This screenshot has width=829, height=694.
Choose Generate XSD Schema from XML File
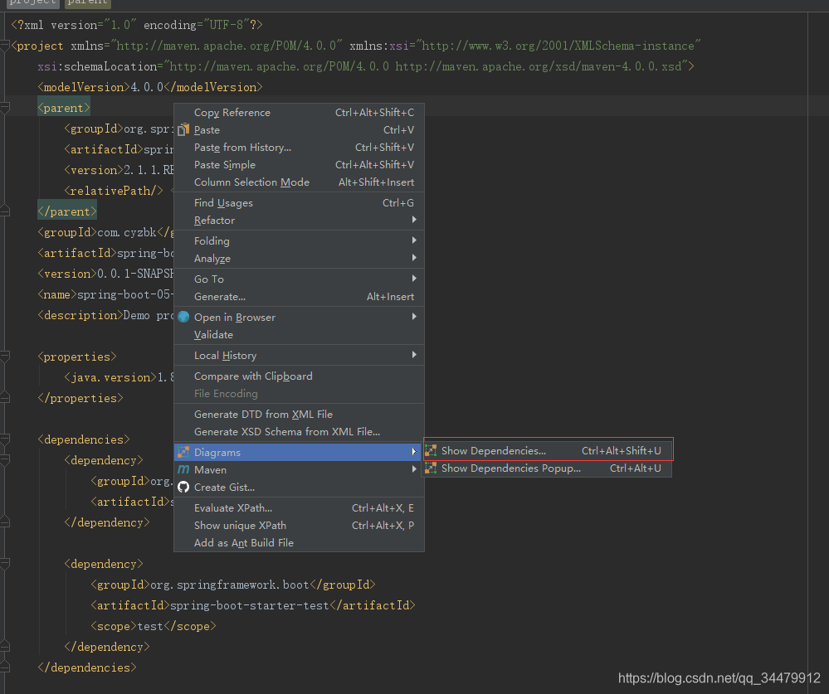point(300,431)
